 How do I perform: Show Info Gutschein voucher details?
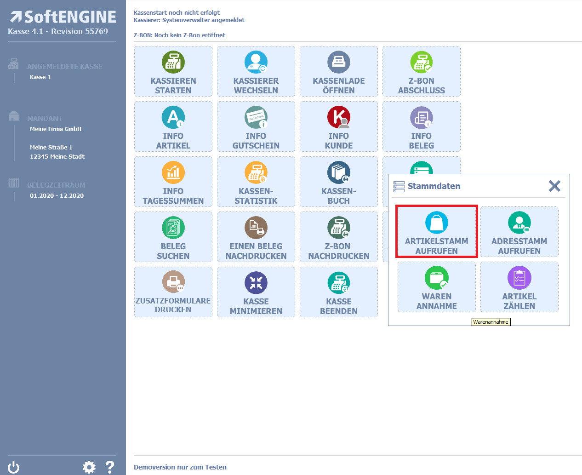point(256,126)
